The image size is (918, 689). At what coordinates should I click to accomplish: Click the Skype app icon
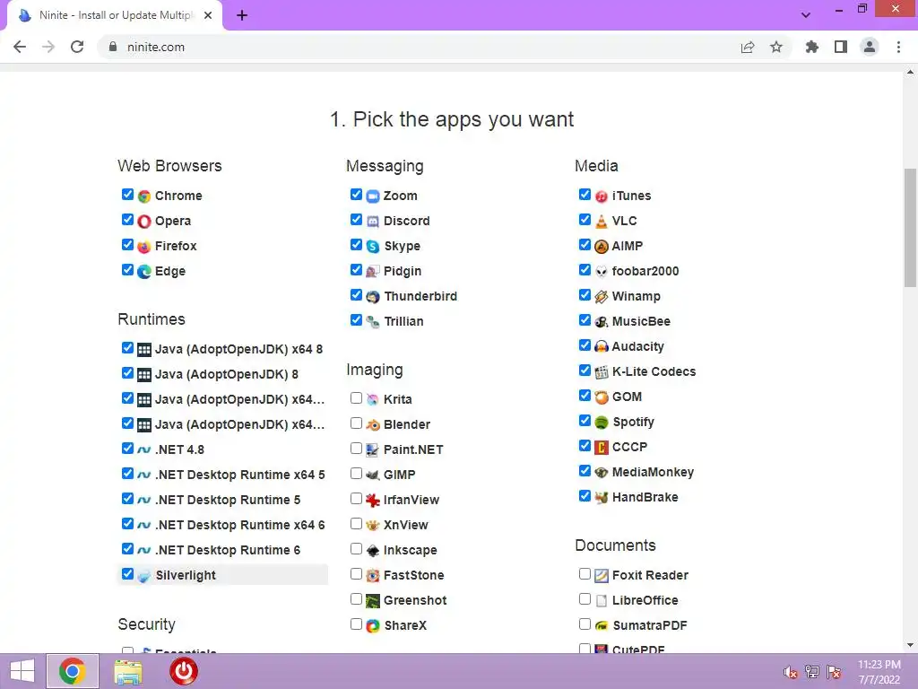pyautogui.click(x=373, y=246)
